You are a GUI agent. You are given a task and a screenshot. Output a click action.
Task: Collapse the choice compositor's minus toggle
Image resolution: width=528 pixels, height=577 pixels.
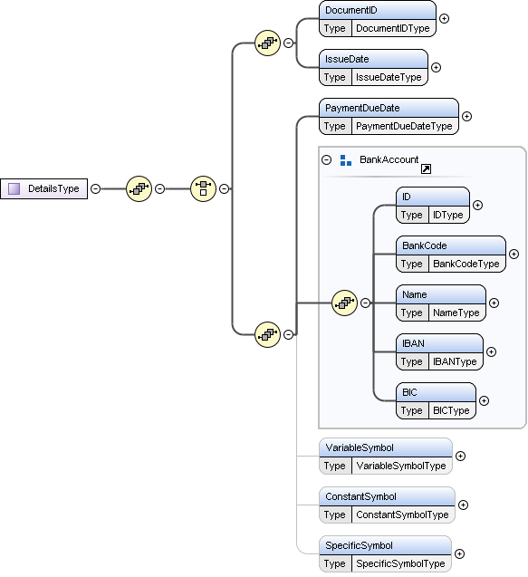coord(224,188)
